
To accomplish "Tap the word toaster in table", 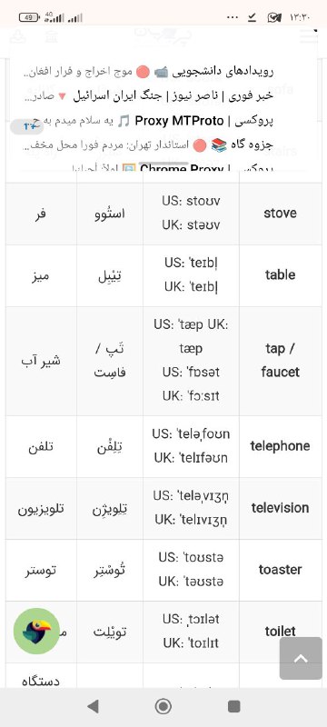I will [x=280, y=570].
